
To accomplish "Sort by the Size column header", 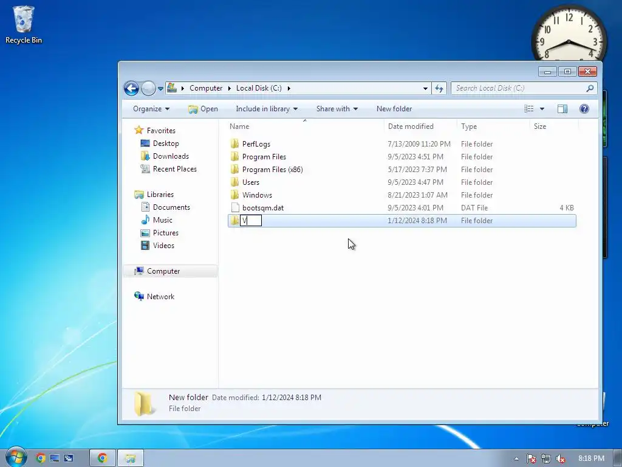I will pyautogui.click(x=554, y=126).
